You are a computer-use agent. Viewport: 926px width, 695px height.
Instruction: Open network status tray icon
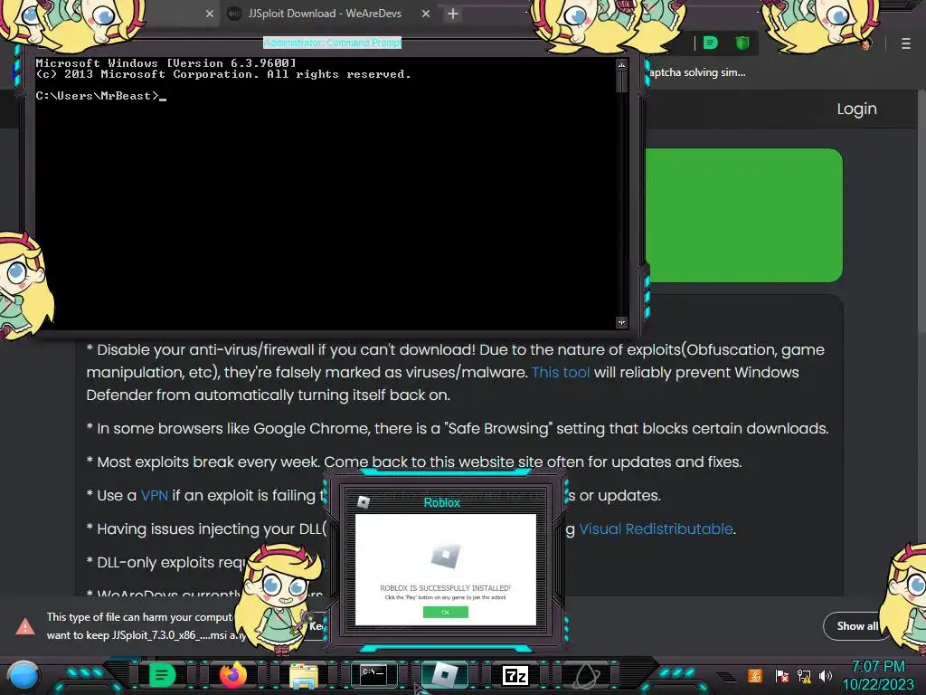pos(804,675)
